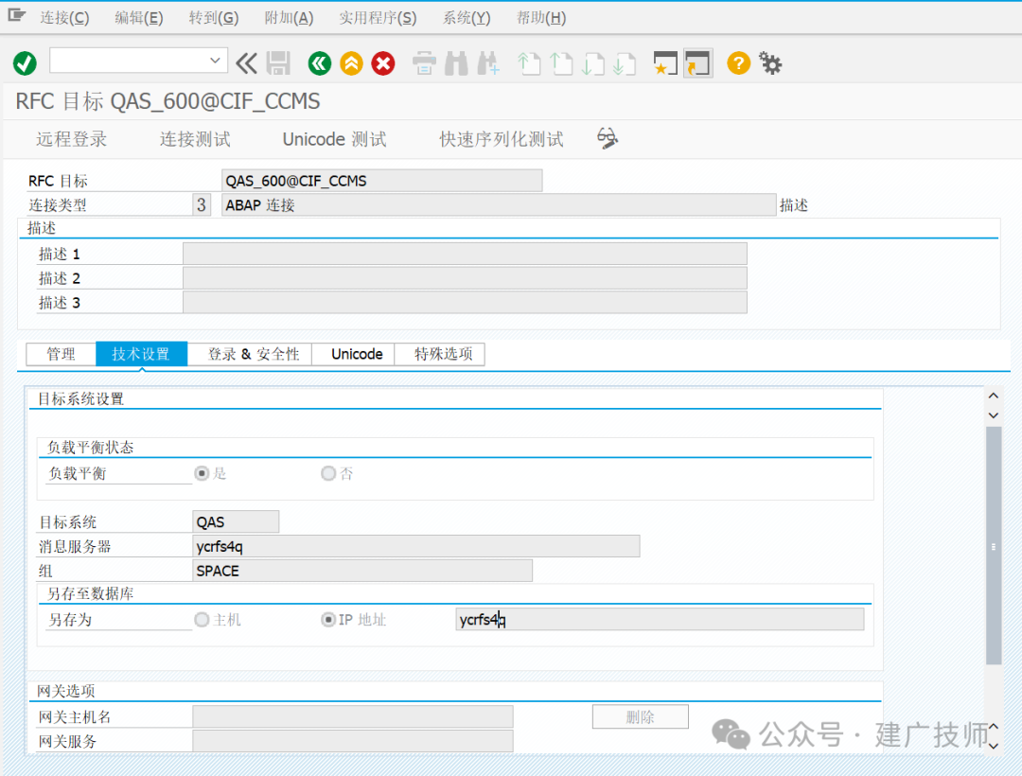Click the Save diskette icon
1022x776 pixels.
pos(278,63)
